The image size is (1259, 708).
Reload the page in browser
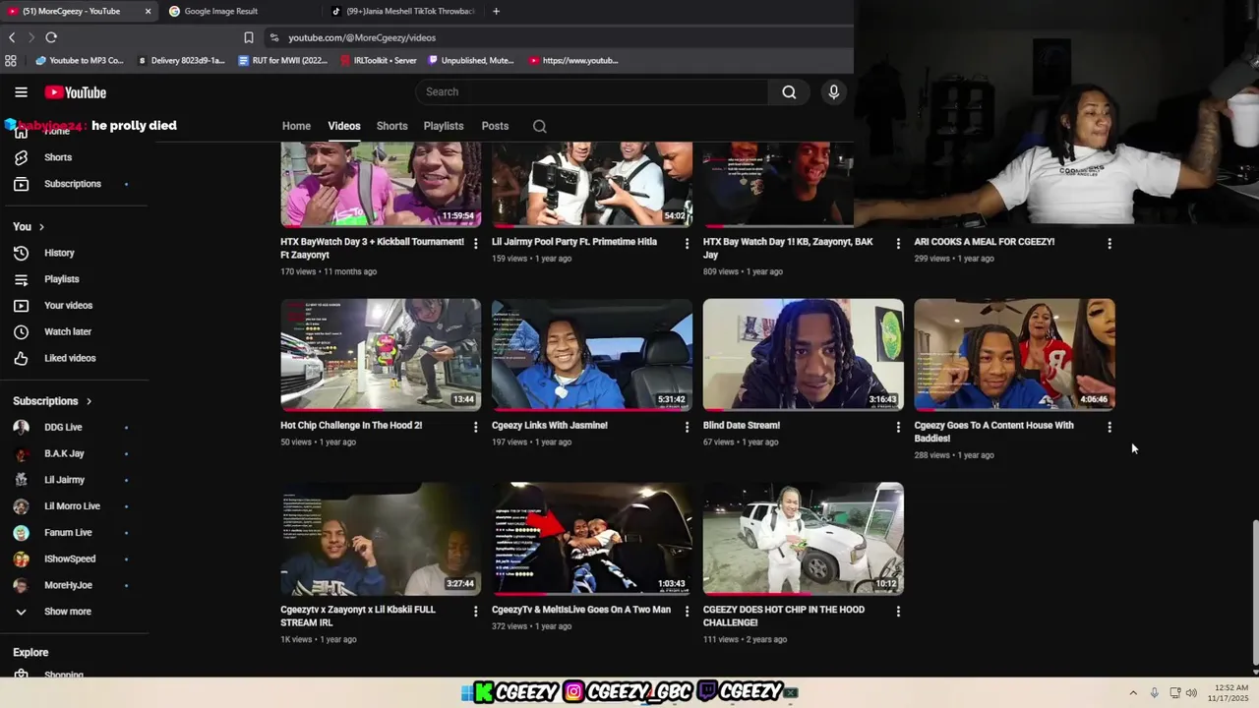tap(51, 37)
